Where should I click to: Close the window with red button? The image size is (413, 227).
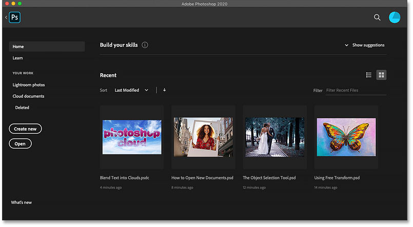7,4
